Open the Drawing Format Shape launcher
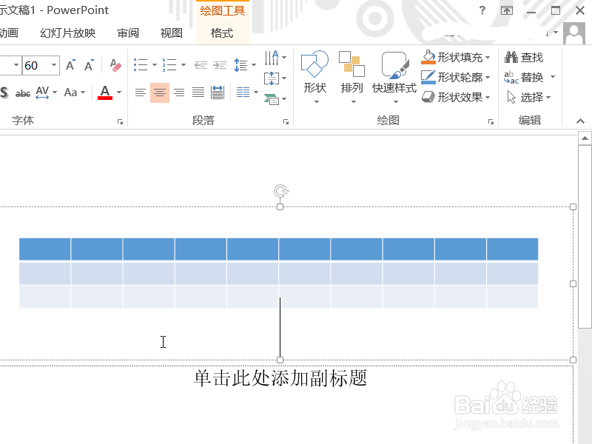 pos(491,121)
